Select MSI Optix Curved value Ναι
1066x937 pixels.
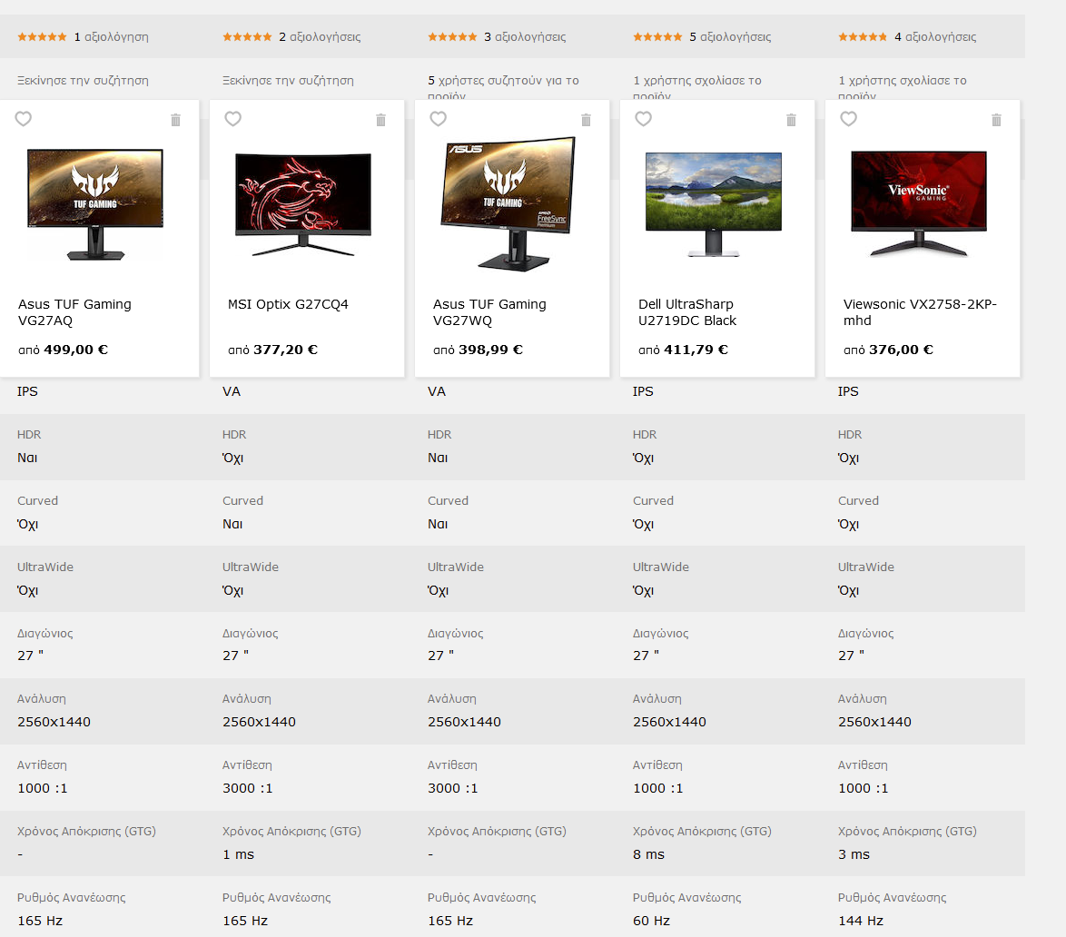tap(232, 524)
